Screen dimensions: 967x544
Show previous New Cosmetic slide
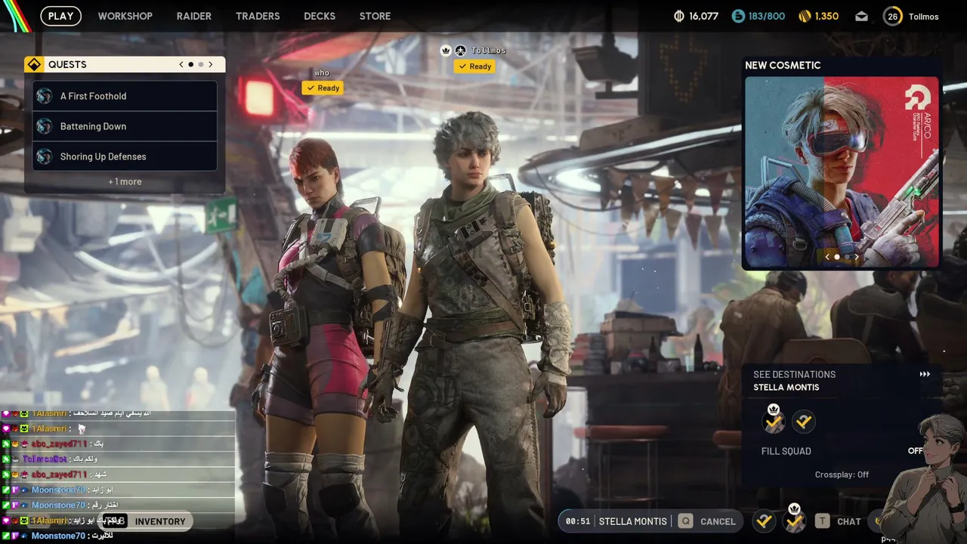coord(827,257)
